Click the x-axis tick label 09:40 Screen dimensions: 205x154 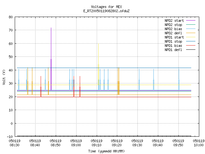(158, 145)
